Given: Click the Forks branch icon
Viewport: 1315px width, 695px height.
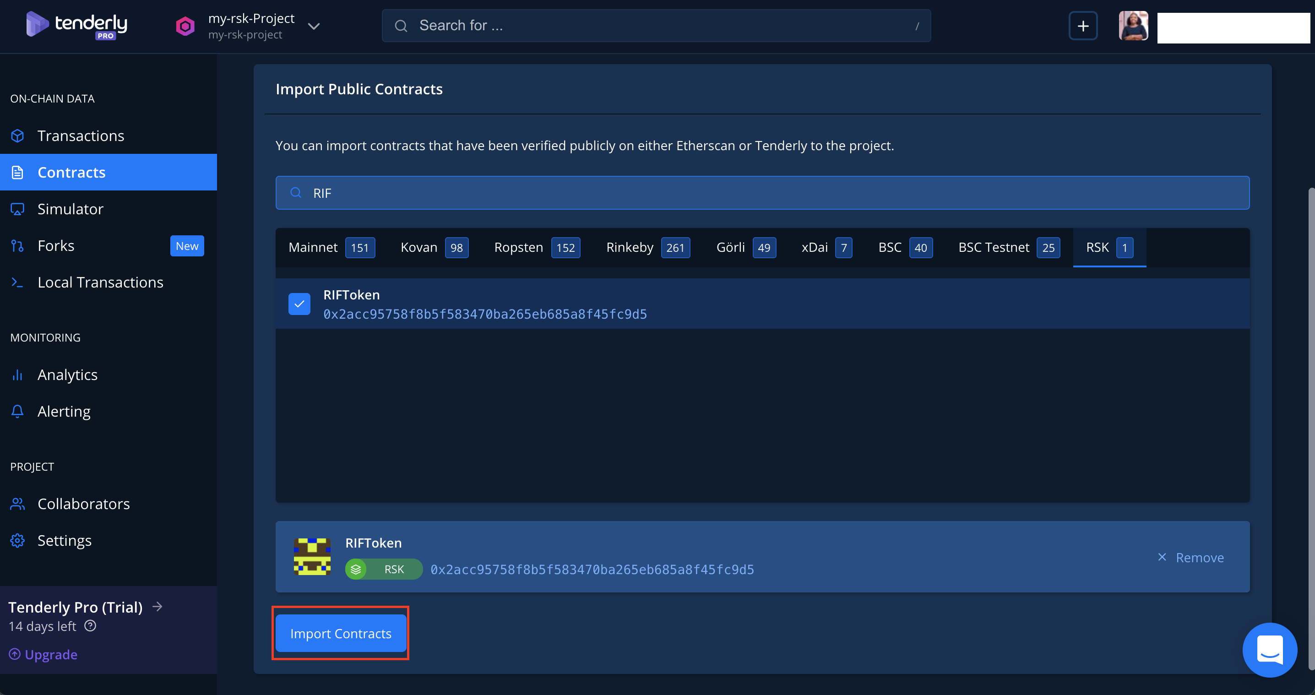Looking at the screenshot, I should (x=17, y=246).
